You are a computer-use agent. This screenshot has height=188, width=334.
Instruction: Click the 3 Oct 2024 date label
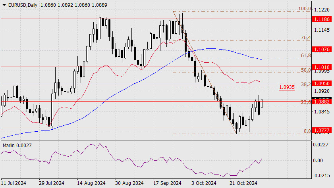204,183
